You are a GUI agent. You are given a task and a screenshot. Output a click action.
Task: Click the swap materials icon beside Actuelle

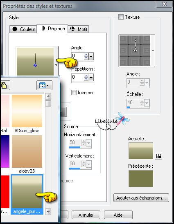tap(158, 156)
